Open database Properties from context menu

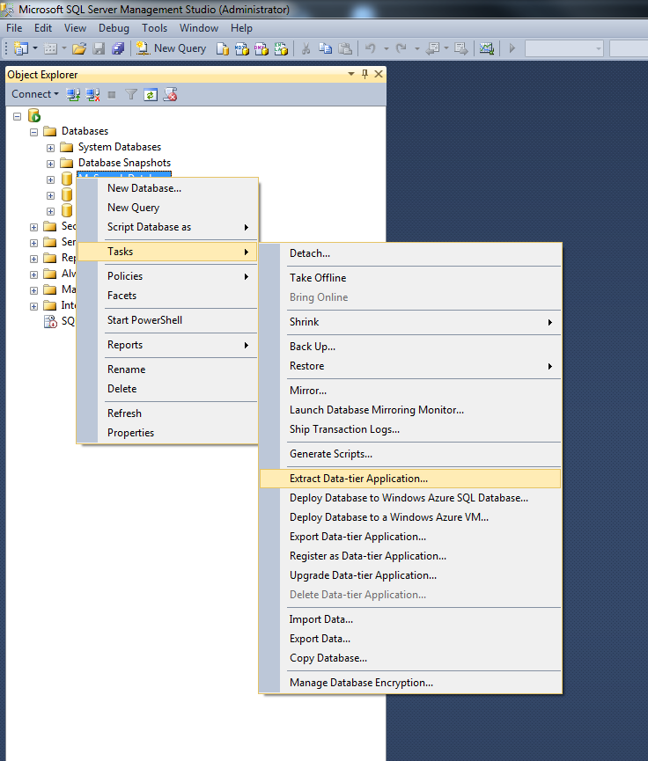(167, 433)
